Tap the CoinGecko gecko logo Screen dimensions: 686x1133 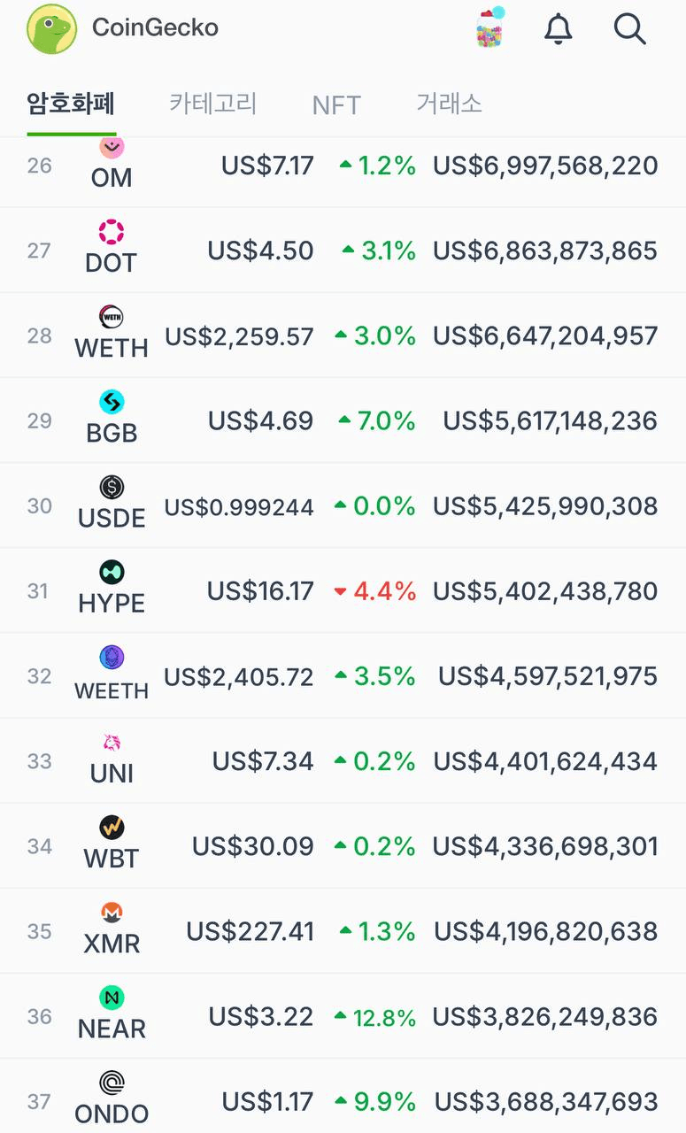point(51,28)
